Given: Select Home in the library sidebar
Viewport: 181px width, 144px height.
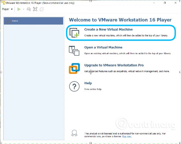Looking at the screenshot, I should [x=33, y=21].
